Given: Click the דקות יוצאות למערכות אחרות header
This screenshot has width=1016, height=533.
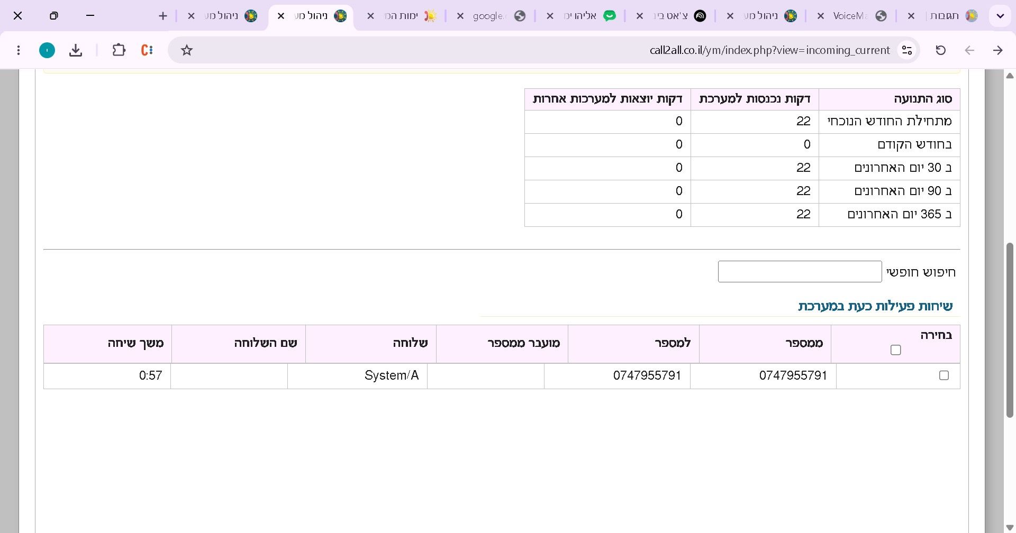Looking at the screenshot, I should tap(607, 99).
